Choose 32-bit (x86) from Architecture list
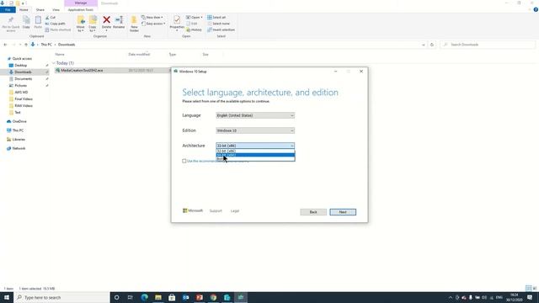Image resolution: width=539 pixels, height=303 pixels. [255, 151]
